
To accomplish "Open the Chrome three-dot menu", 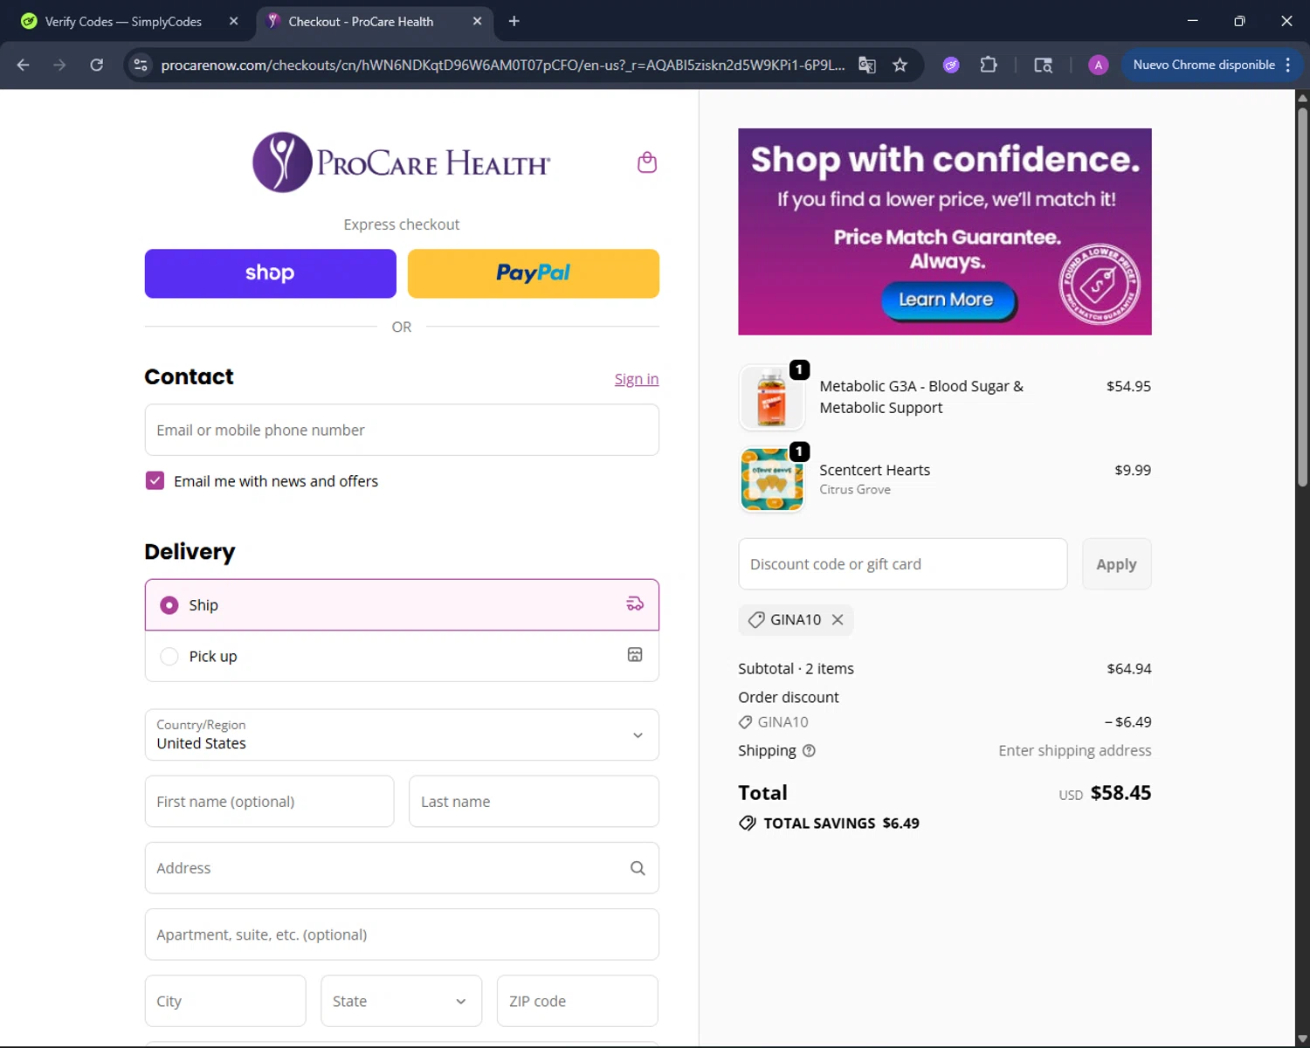I will [1288, 65].
